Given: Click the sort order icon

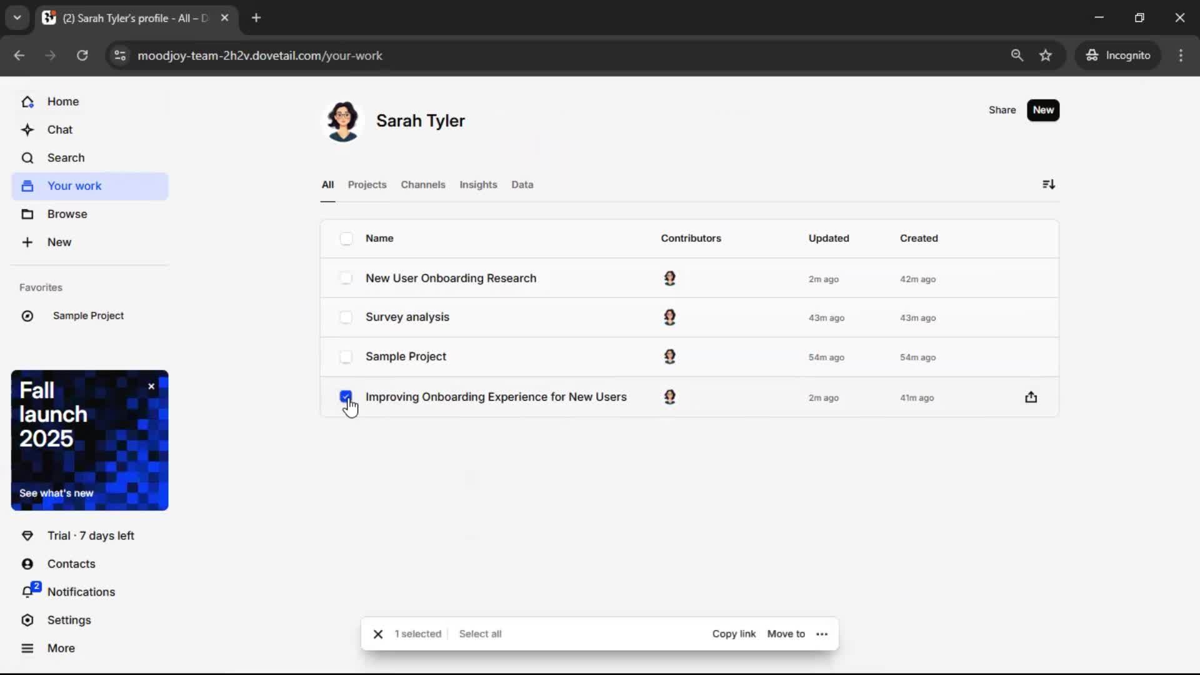Looking at the screenshot, I should pyautogui.click(x=1049, y=184).
